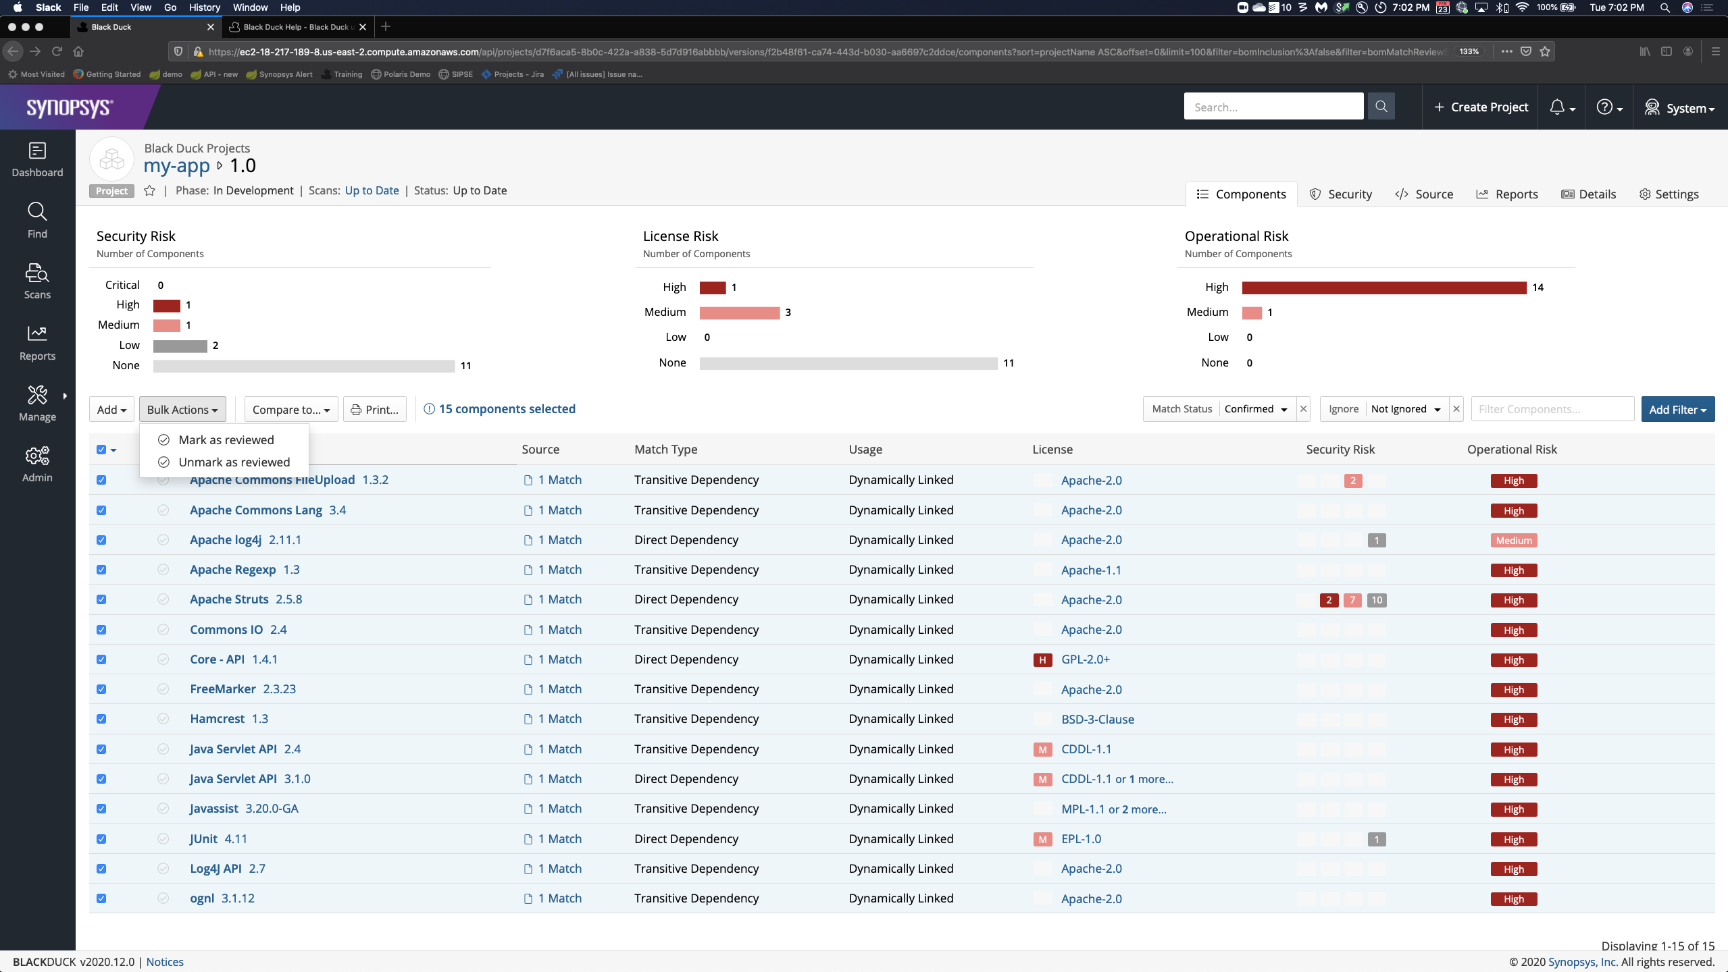Click the Operational Risk High red bar
Screen dimensions: 1728x972
pos(1383,288)
